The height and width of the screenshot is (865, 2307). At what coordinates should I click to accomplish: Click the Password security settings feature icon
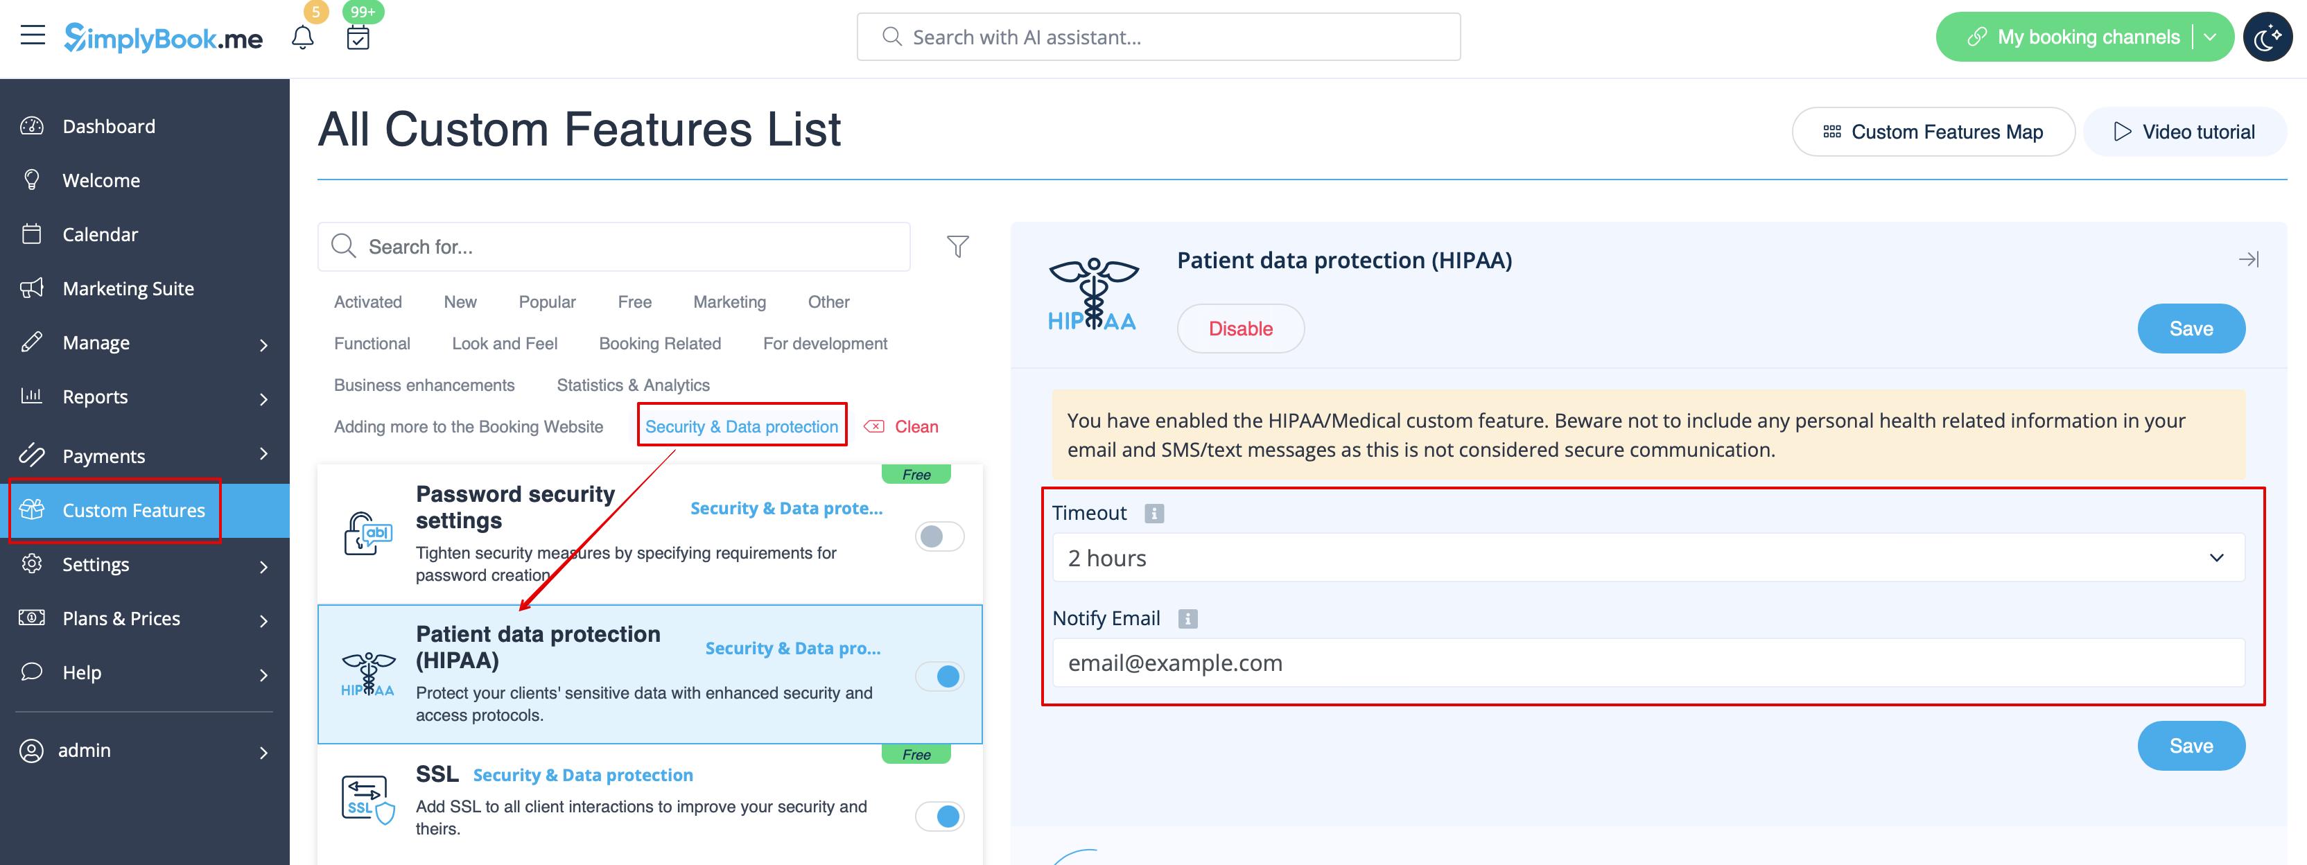368,534
